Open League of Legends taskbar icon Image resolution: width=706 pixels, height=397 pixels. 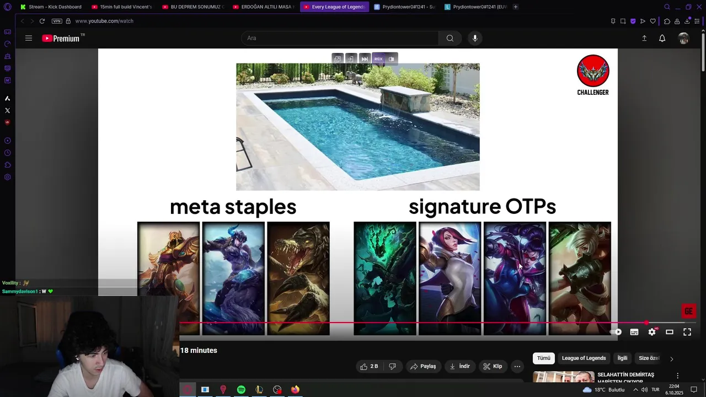(259, 390)
